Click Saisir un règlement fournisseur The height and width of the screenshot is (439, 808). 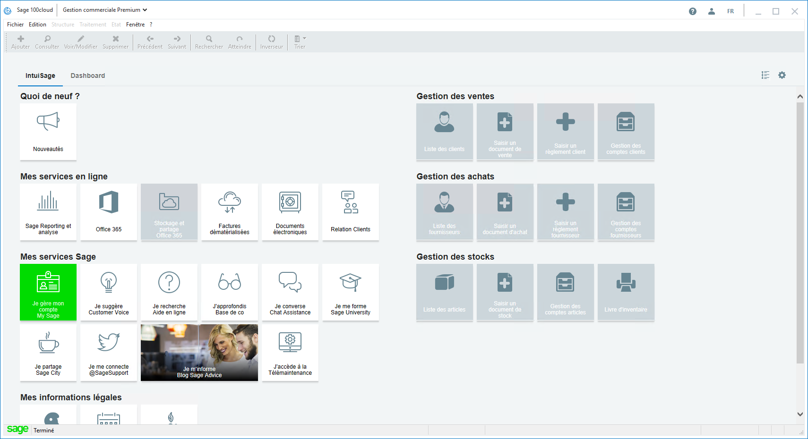566,212
